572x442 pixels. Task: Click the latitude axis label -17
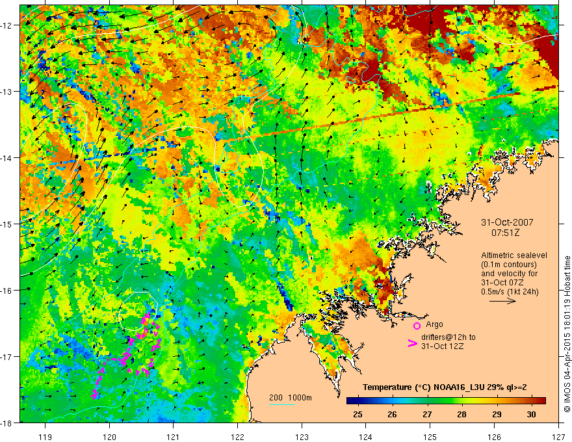point(7,356)
